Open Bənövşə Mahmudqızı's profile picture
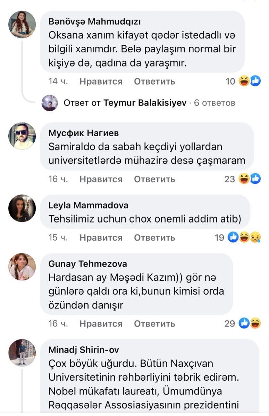The height and width of the screenshot is (416, 269). pyautogui.click(x=22, y=25)
